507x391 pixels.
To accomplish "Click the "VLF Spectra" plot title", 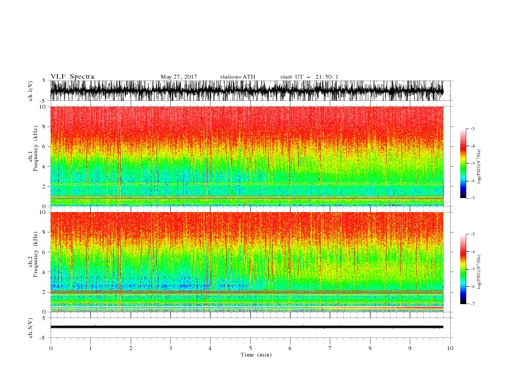I will click(x=72, y=77).
